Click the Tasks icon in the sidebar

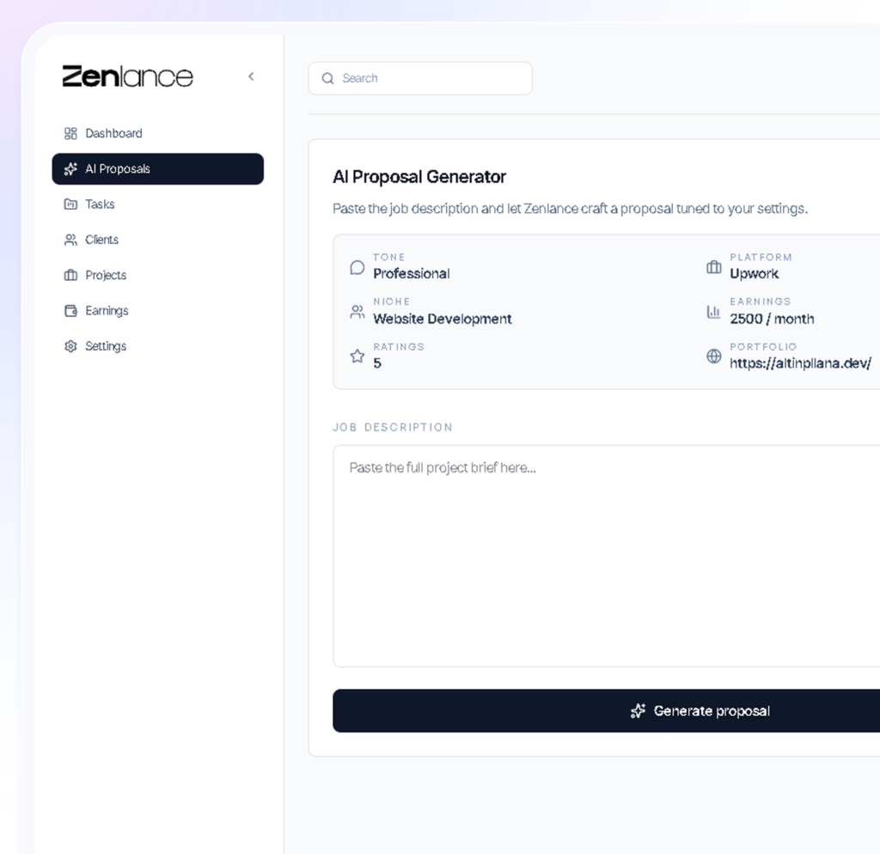pyautogui.click(x=70, y=204)
